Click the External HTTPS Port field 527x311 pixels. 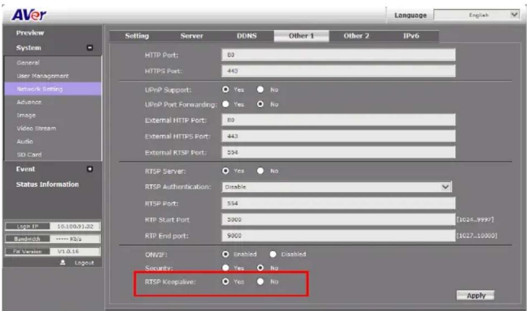tap(339, 136)
